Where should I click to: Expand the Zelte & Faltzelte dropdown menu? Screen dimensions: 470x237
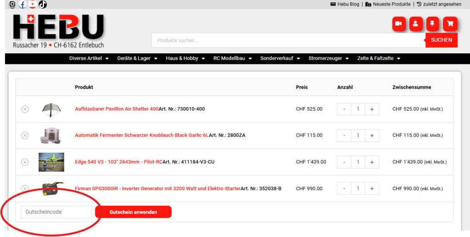point(379,58)
